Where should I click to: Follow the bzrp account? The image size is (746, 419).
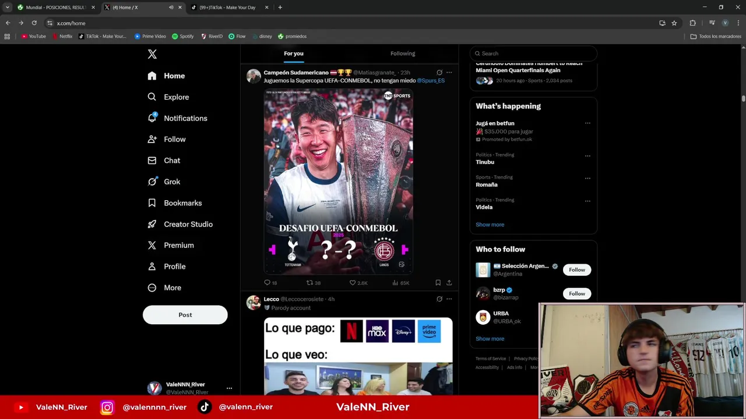coord(577,294)
